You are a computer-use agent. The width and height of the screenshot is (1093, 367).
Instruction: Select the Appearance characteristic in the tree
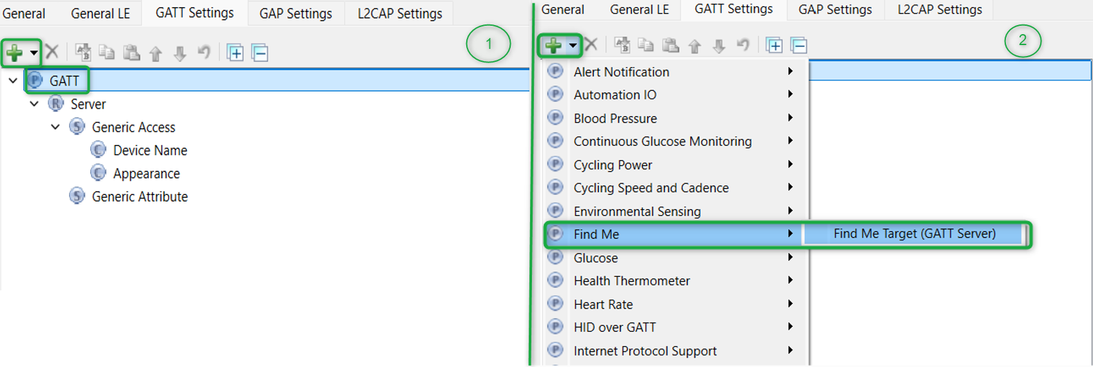[146, 174]
